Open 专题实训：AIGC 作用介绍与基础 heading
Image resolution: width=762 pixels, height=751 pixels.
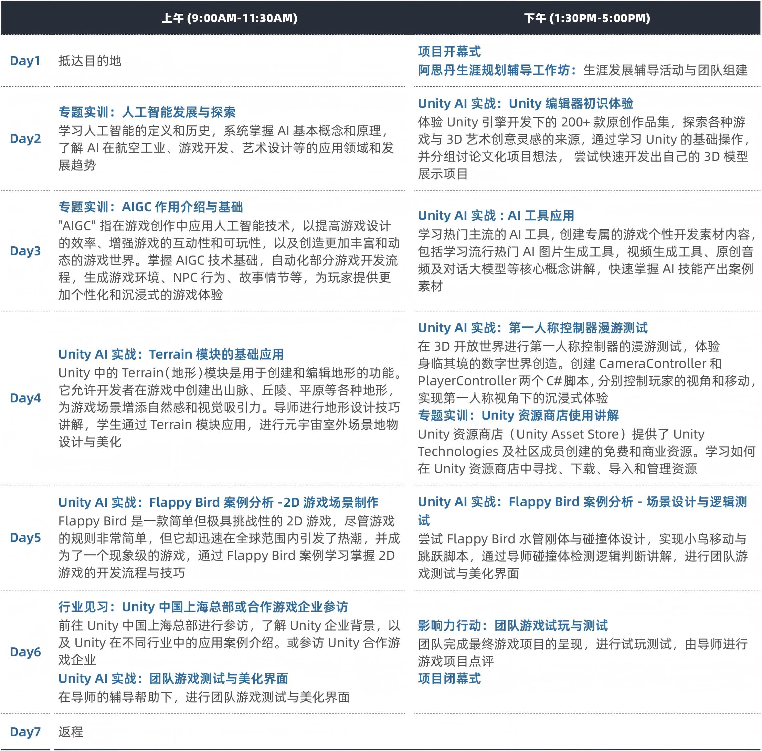(150, 207)
